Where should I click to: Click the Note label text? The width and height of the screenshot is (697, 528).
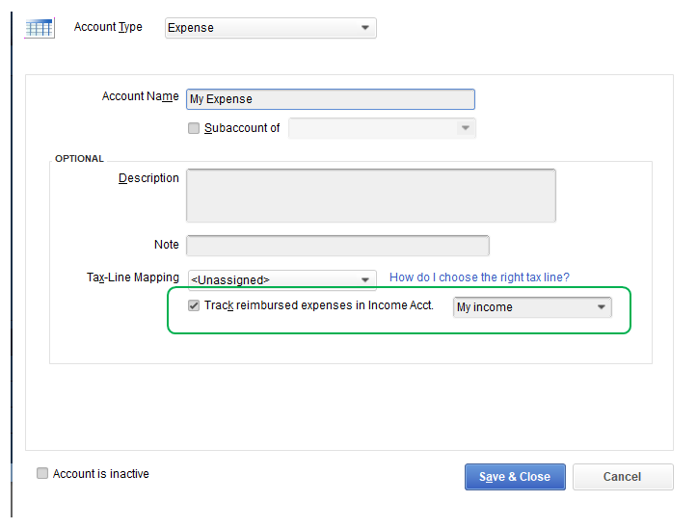click(x=166, y=245)
